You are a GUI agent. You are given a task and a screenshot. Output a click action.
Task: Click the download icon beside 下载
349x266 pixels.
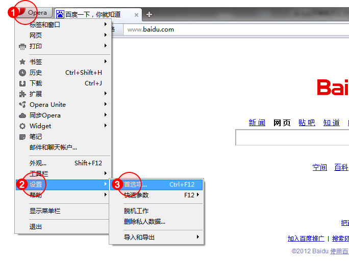coord(22,83)
